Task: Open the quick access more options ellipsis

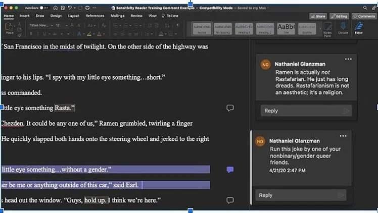Action: tap(94, 8)
